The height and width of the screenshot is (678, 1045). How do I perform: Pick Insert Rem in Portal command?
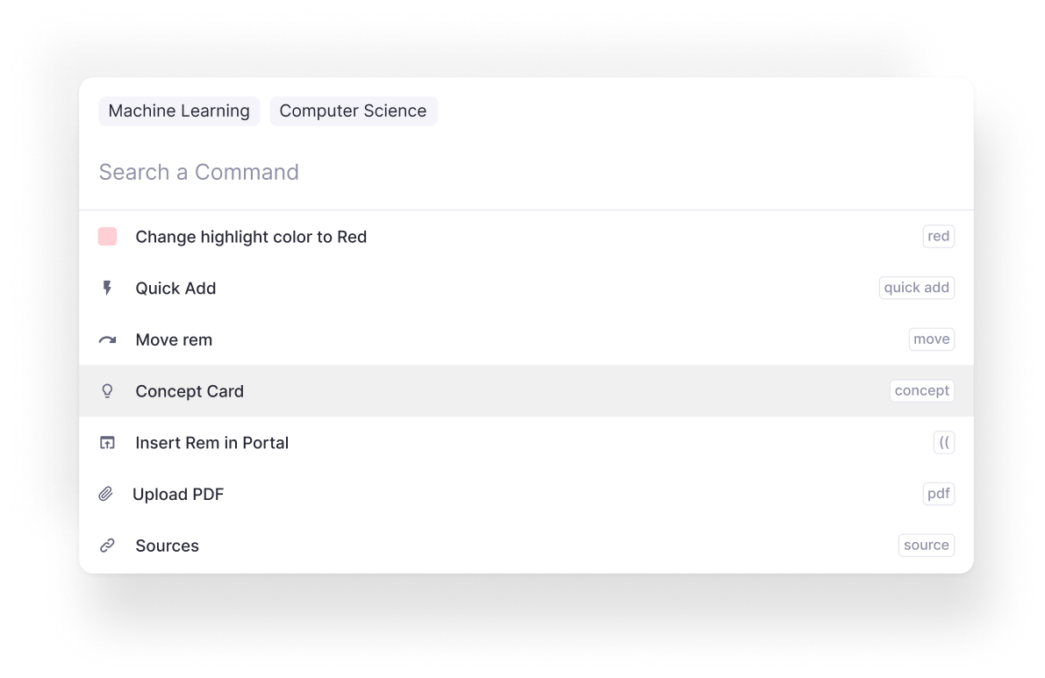[x=211, y=443]
